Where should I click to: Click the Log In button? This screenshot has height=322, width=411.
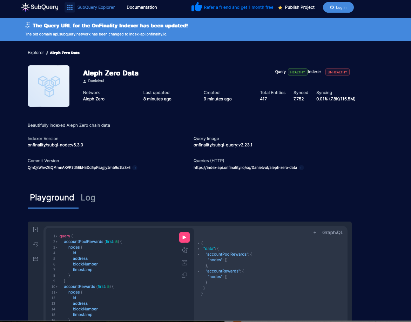[338, 7]
